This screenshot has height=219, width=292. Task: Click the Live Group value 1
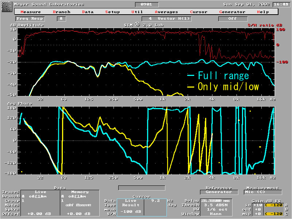click(x=23, y=200)
